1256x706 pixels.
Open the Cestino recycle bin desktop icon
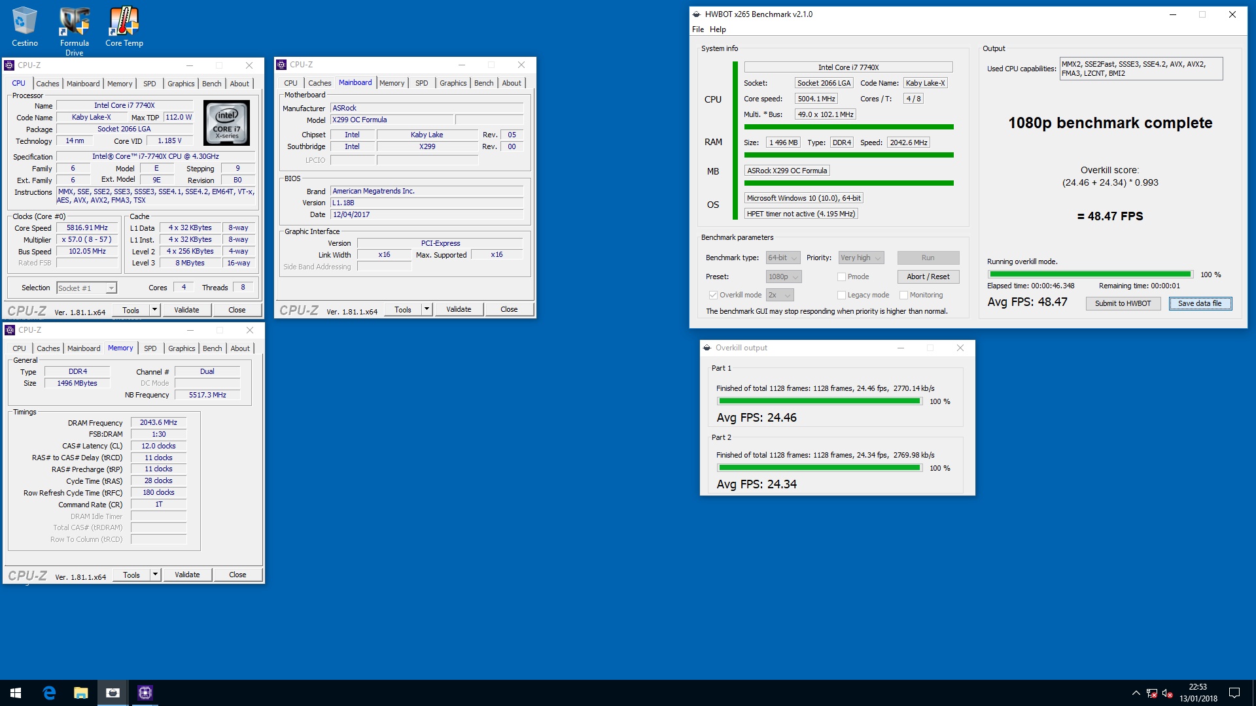24,26
